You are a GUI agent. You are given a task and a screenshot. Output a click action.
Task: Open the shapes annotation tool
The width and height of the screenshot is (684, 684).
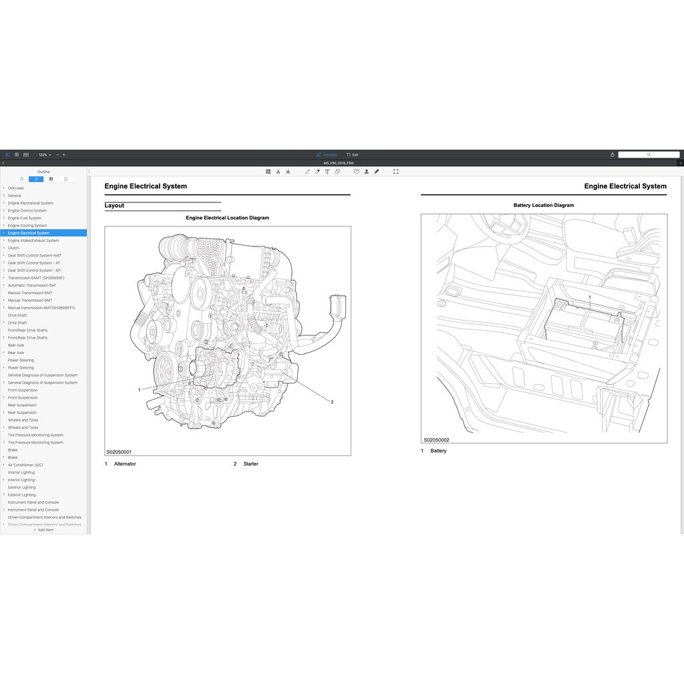click(337, 171)
